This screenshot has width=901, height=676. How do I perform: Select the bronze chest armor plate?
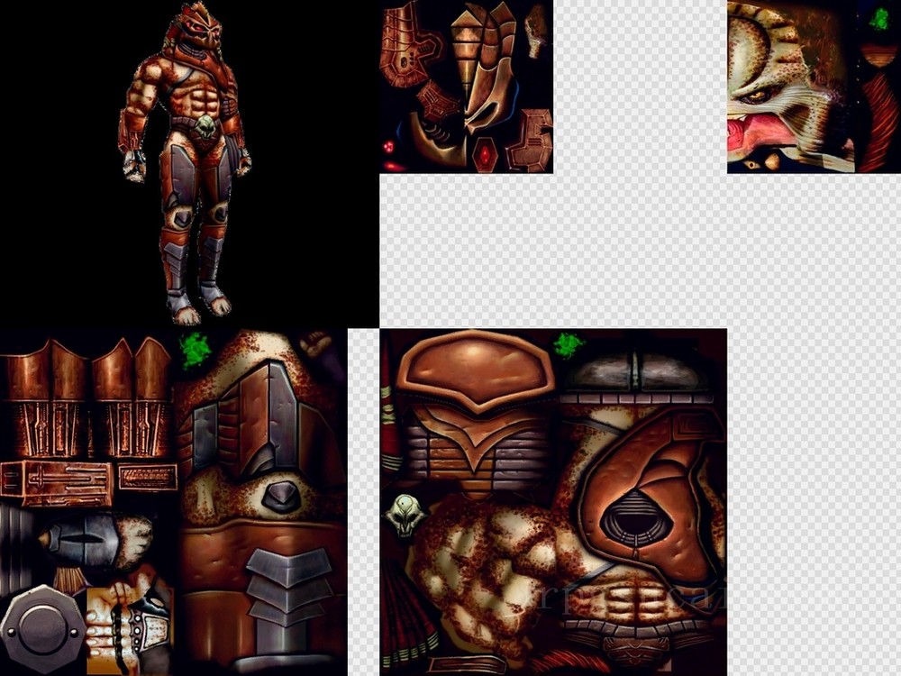(475, 368)
